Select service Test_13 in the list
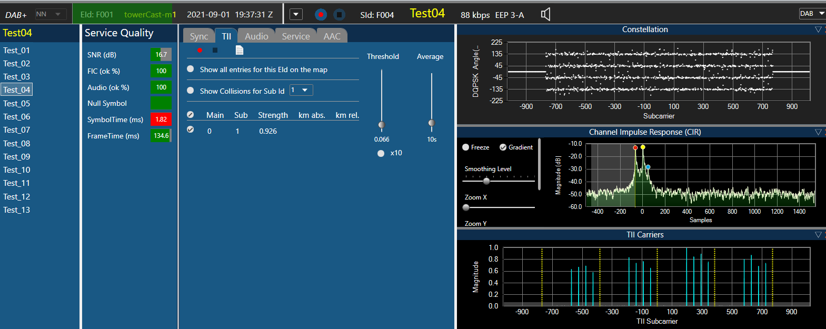This screenshot has width=826, height=329. pyautogui.click(x=16, y=210)
